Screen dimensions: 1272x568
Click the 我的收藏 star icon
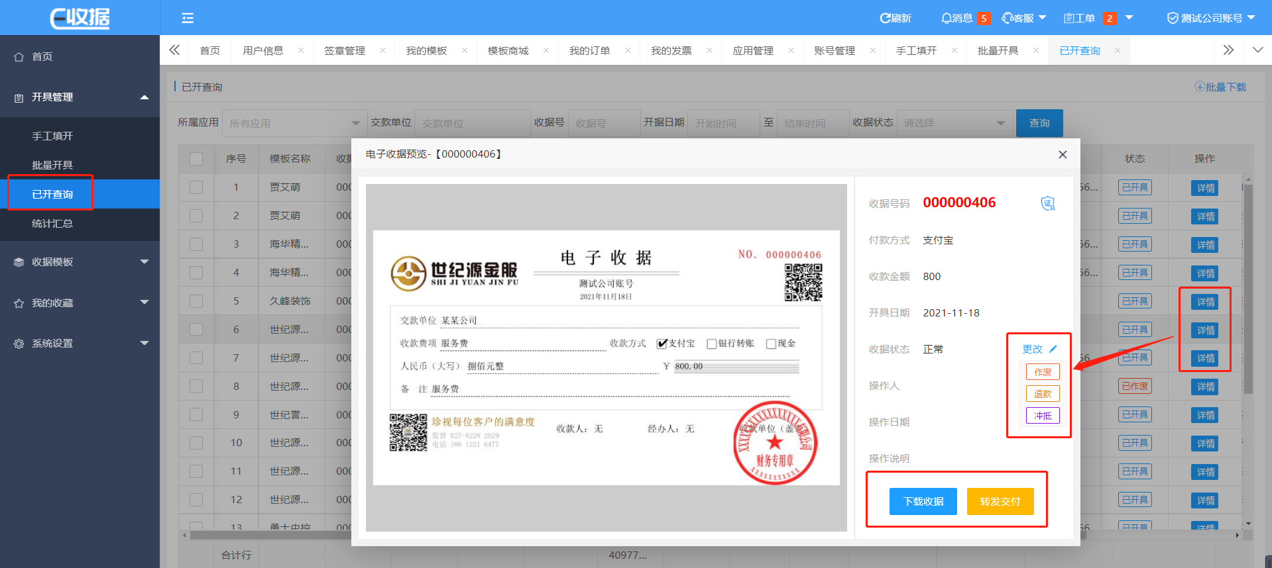click(19, 303)
